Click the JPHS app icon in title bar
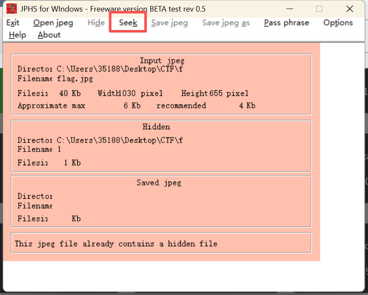Image resolution: width=368 pixels, height=295 pixels. pyautogui.click(x=12, y=9)
